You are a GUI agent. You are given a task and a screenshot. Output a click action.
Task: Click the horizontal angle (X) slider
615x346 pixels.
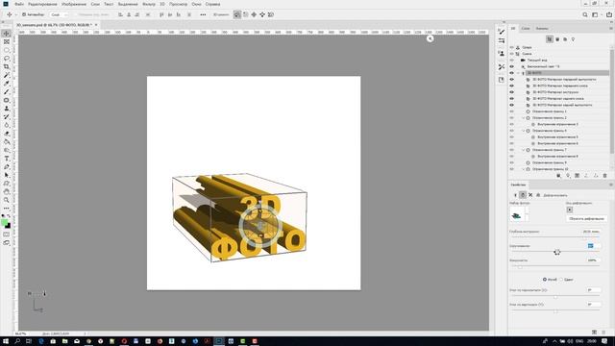click(x=555, y=297)
